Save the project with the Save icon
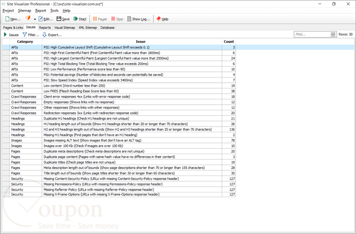Viewport: 356px width, 234px height. 63,19
